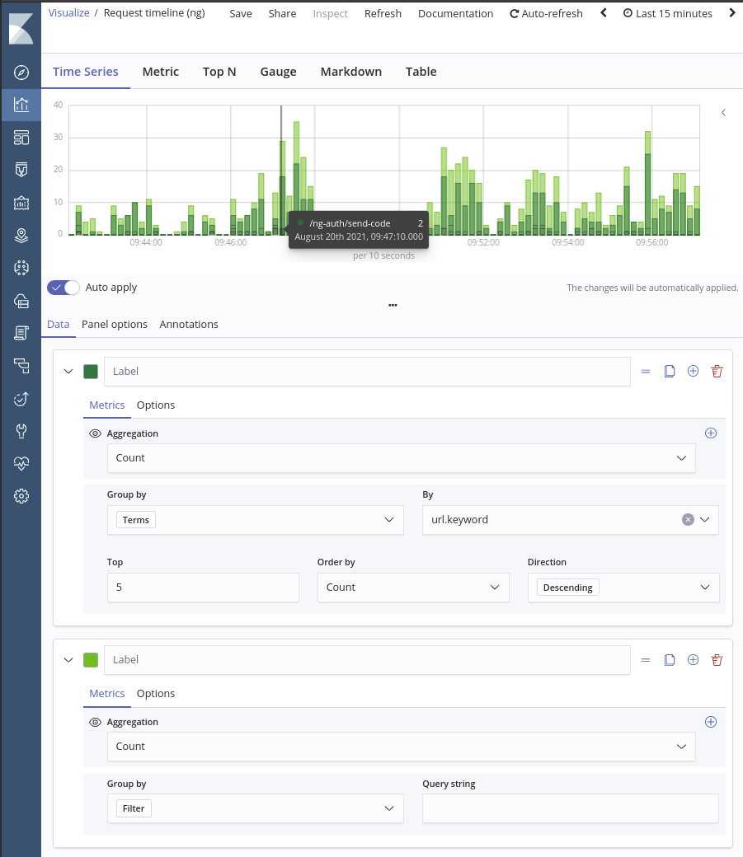Open Discover from the compass sidebar icon
Image resolution: width=743 pixels, height=857 pixels.
click(21, 73)
